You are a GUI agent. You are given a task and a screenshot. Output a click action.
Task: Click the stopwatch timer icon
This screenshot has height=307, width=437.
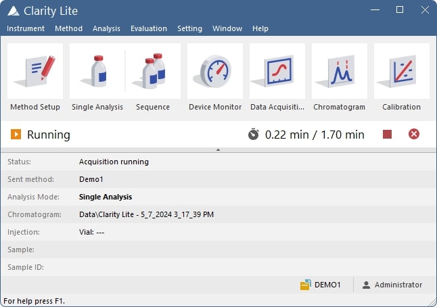pos(254,134)
